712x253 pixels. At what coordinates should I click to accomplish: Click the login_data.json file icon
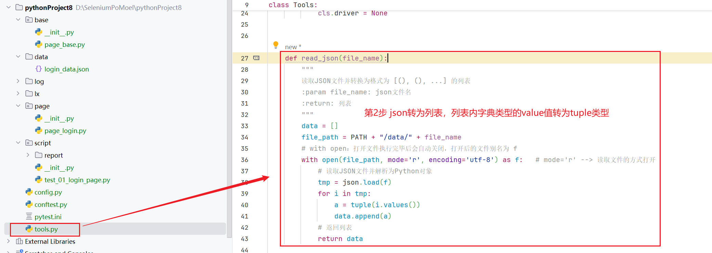[39, 69]
